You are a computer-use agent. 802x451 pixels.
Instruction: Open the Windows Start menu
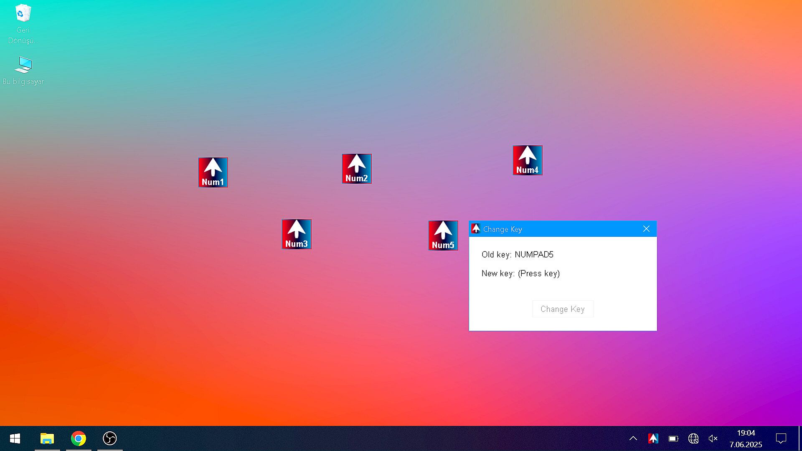[15, 438]
